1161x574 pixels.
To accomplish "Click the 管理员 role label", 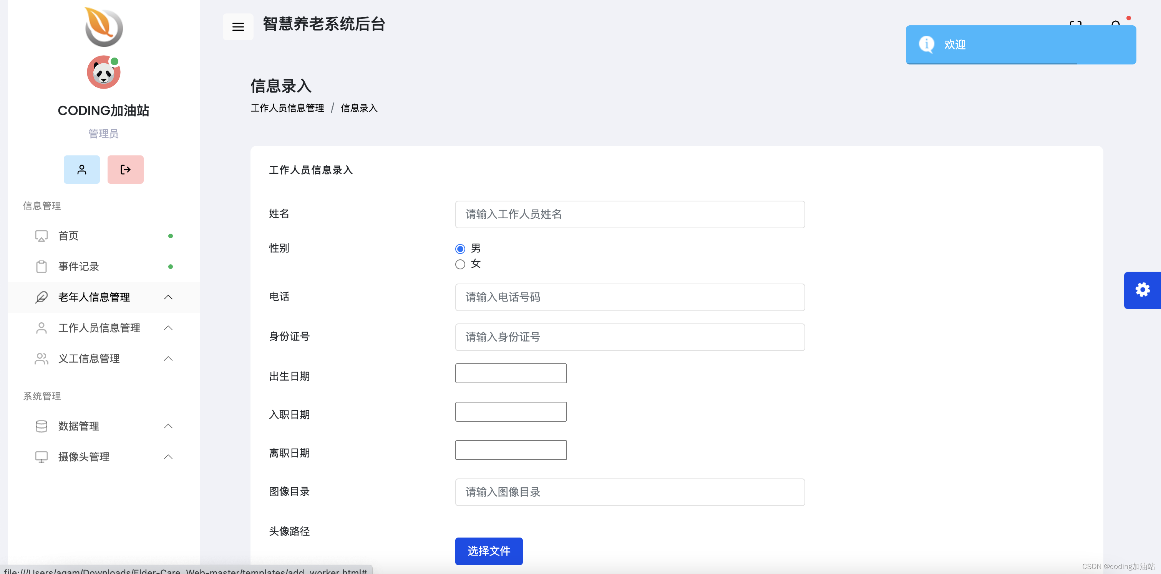I will click(x=104, y=134).
